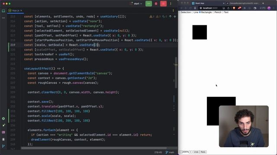Click the Undo button in canvas app
Image resolution: width=277 pixels, height=155 pixels.
(x=196, y=152)
